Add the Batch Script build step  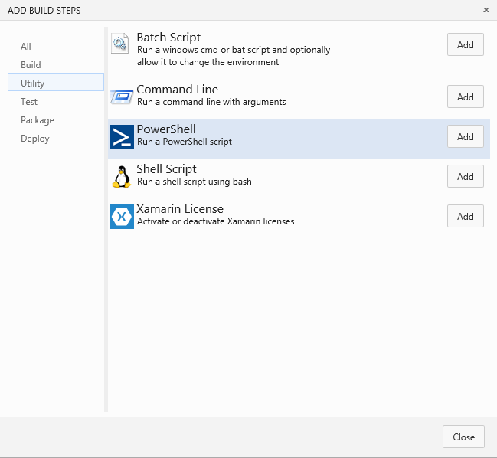[466, 44]
